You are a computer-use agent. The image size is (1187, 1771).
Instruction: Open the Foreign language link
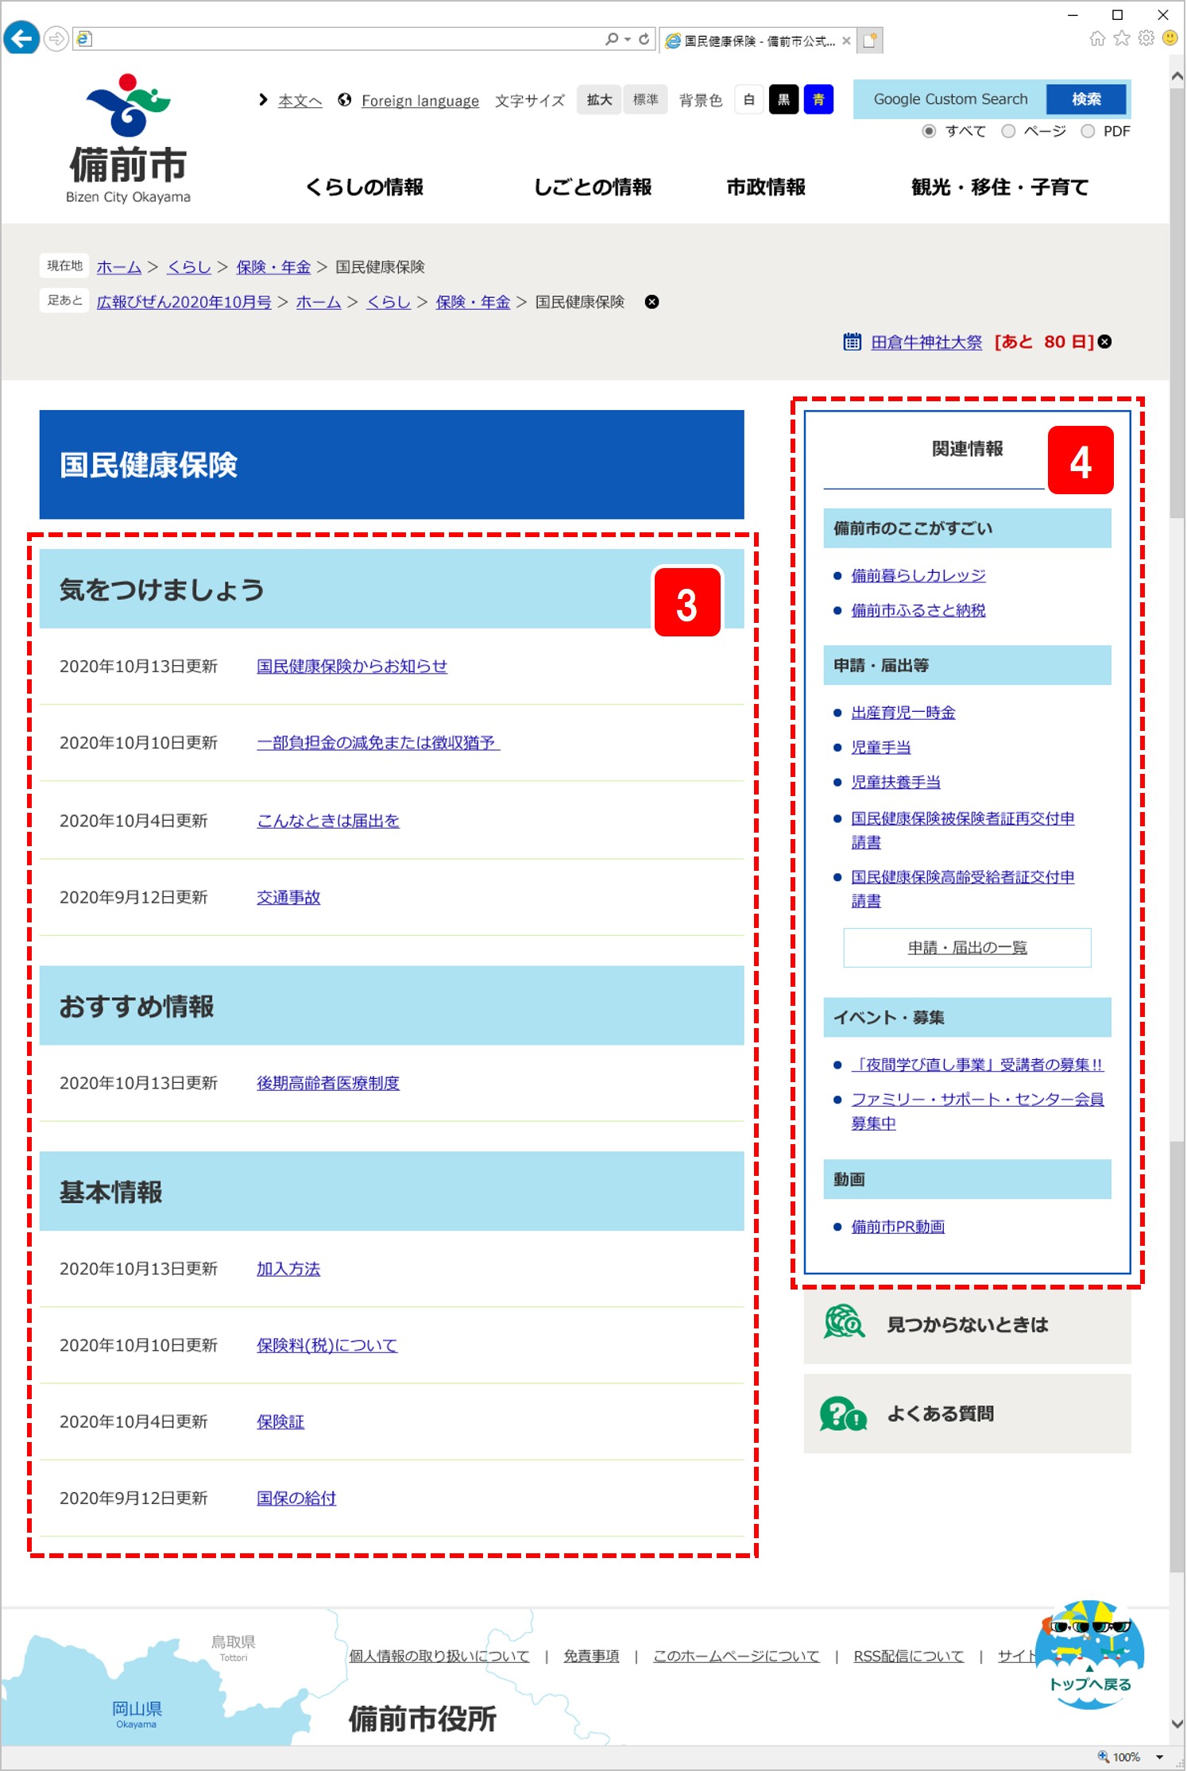pyautogui.click(x=420, y=100)
